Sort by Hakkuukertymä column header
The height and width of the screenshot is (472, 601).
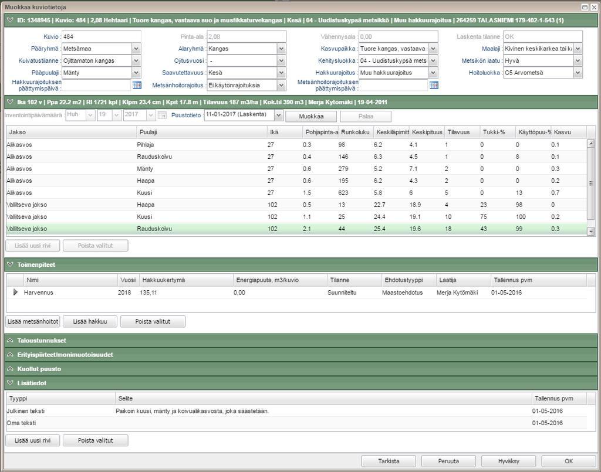pos(186,280)
